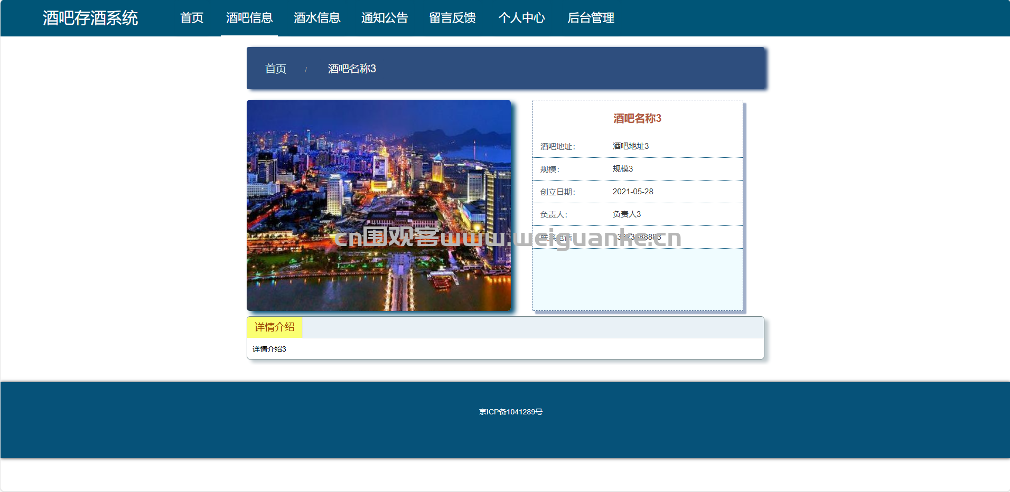Image resolution: width=1010 pixels, height=492 pixels.
Task: Select 留言反馈 in the navigation bar
Action: (x=452, y=18)
